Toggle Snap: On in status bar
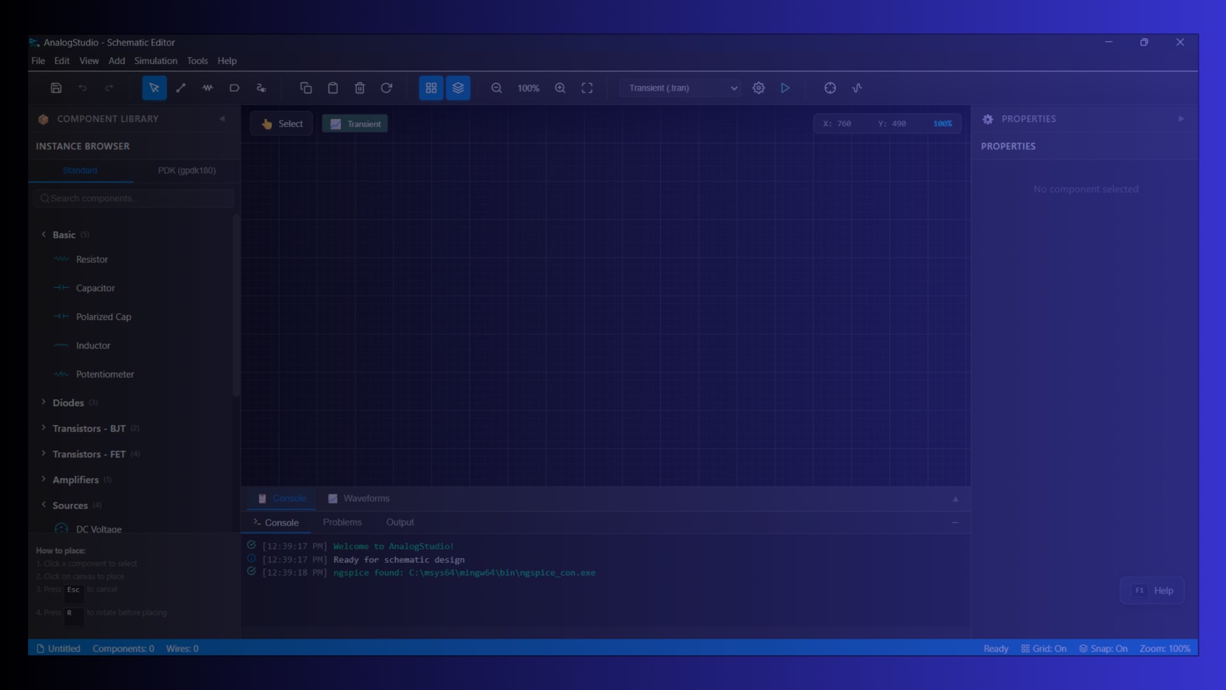The width and height of the screenshot is (1226, 690). tap(1103, 648)
